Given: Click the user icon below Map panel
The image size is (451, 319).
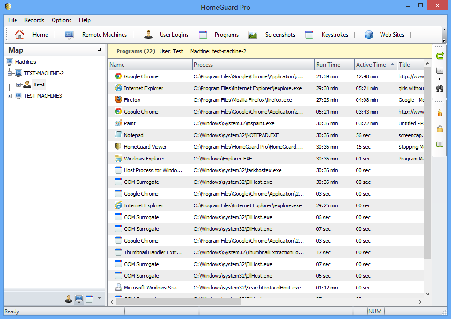Looking at the screenshot, I should click(69, 299).
